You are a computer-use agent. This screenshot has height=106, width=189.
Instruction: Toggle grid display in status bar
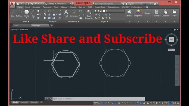(x=102, y=103)
